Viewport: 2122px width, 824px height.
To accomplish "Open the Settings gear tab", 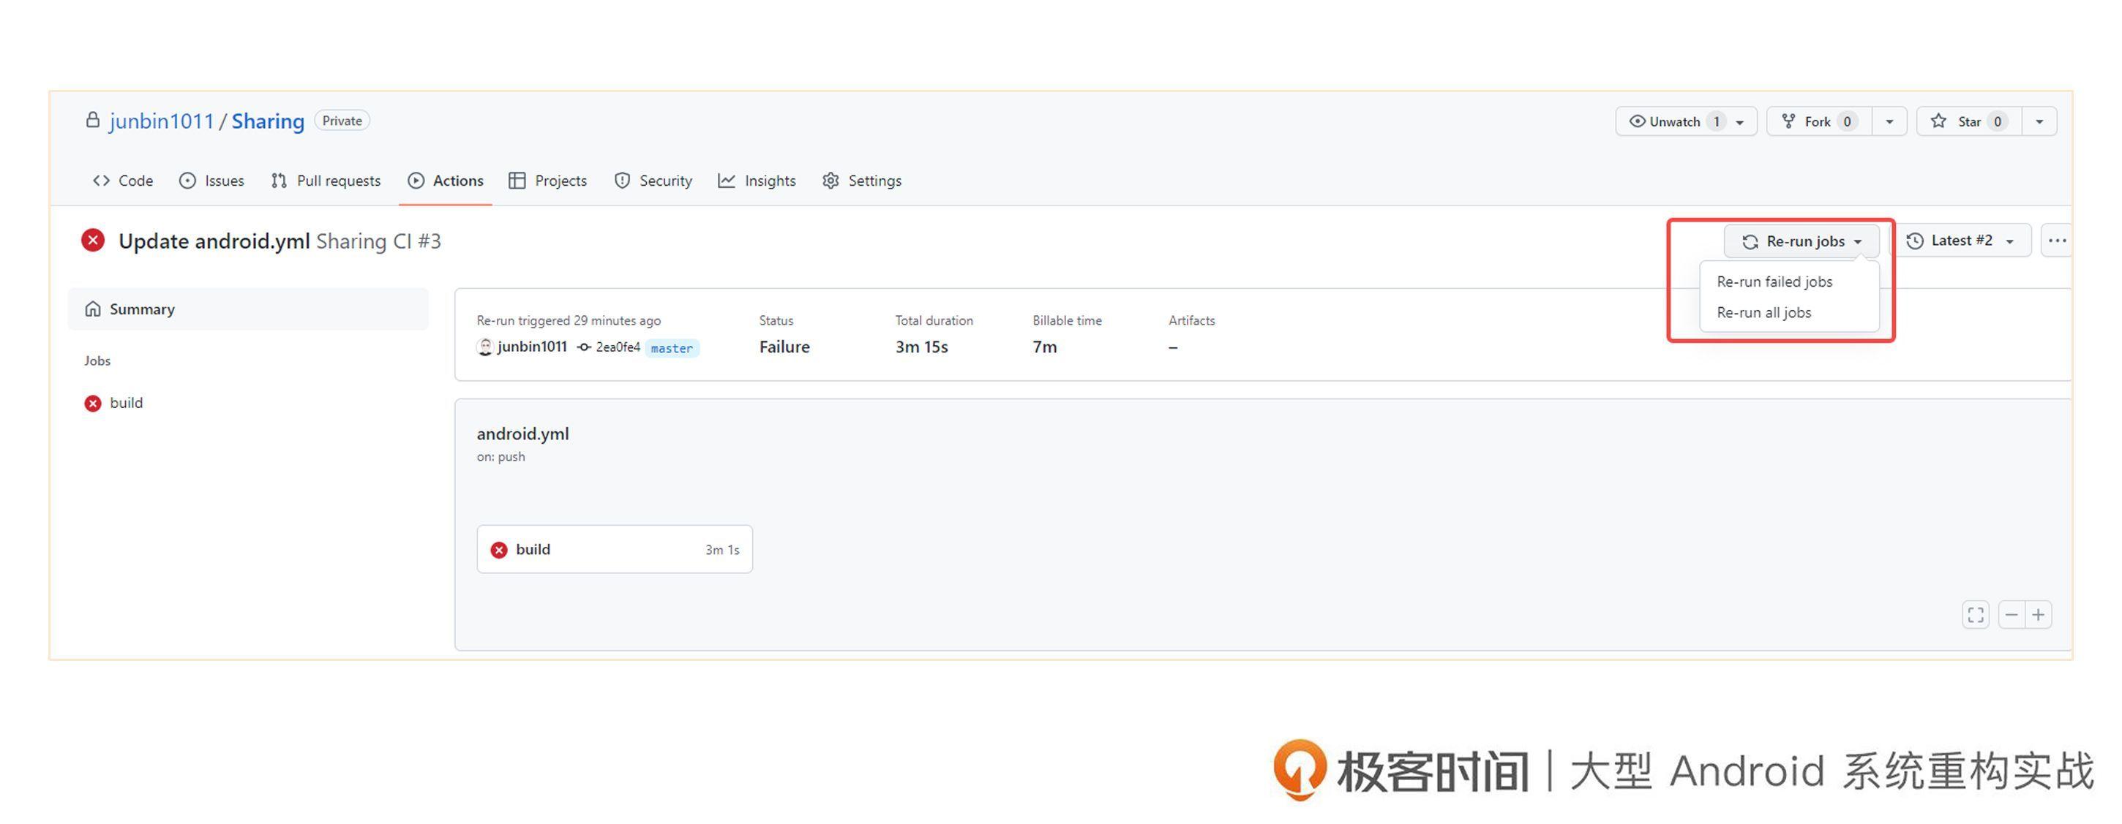I will pos(862,181).
